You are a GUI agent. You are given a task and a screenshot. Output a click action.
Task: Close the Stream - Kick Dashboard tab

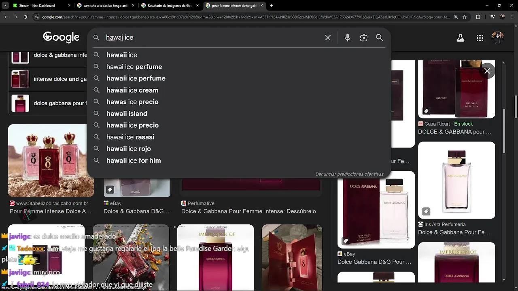click(x=69, y=6)
